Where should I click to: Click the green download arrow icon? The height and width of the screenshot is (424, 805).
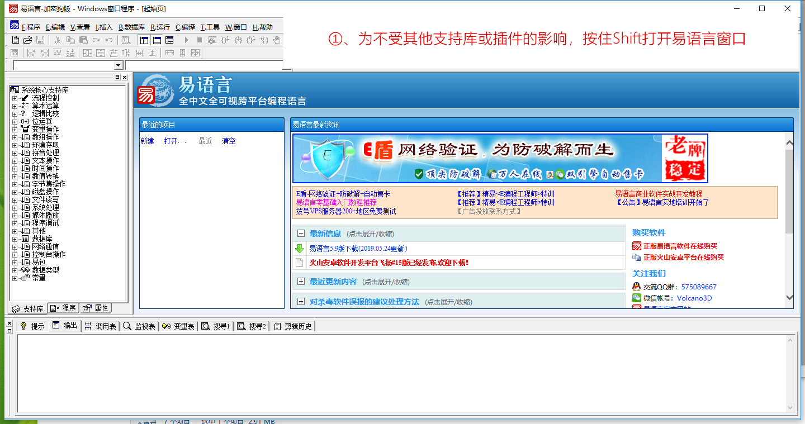pos(300,249)
